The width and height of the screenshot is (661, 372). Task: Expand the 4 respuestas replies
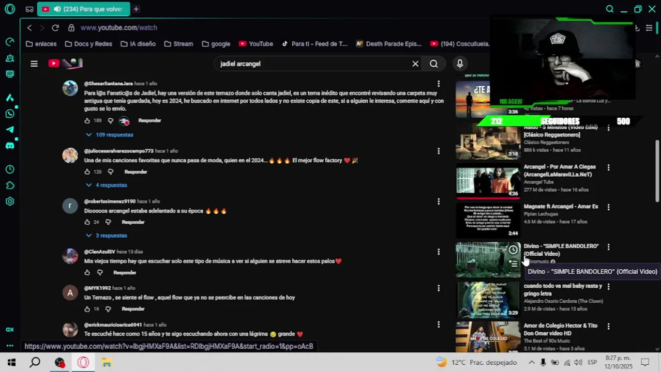(x=107, y=185)
